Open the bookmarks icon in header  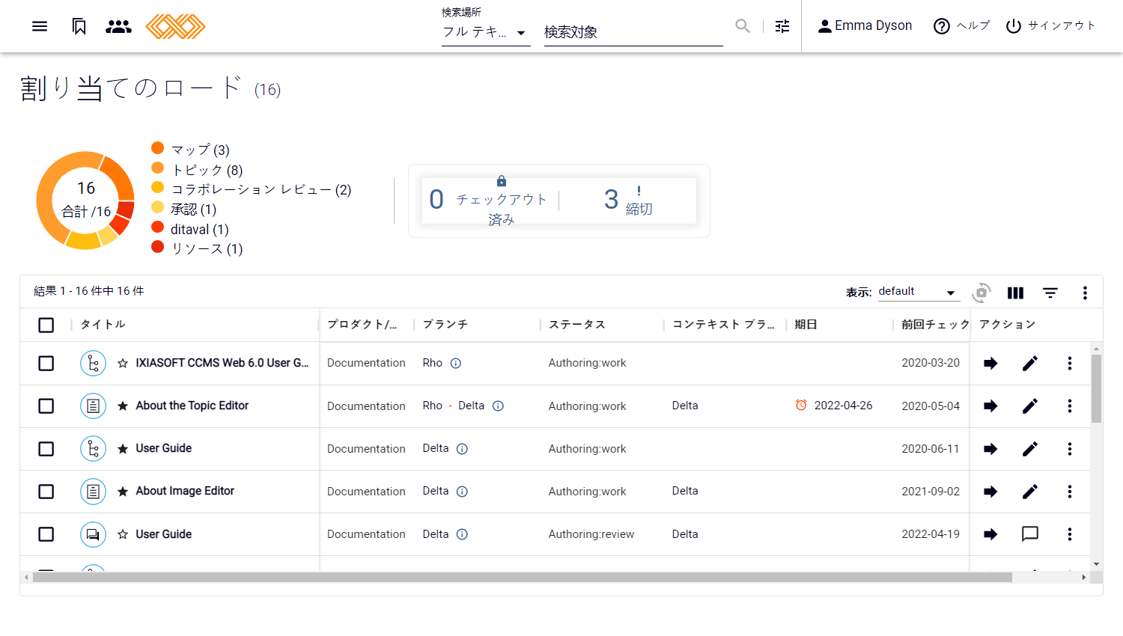tap(79, 26)
